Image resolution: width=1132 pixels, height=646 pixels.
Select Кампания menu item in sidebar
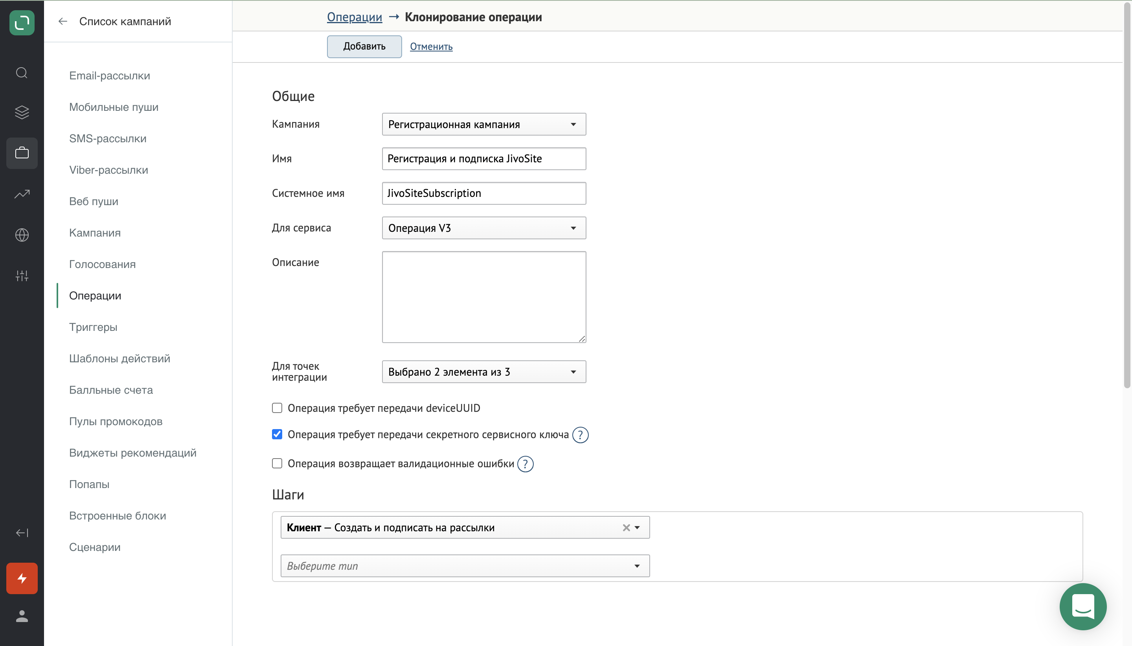pyautogui.click(x=95, y=233)
